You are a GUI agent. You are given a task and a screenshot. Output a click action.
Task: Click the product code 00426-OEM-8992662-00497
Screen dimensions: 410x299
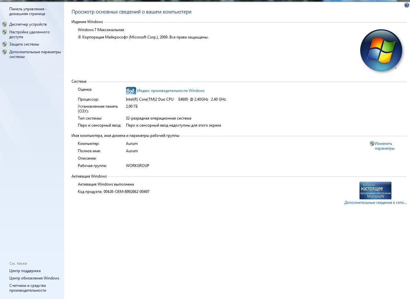[127, 192]
